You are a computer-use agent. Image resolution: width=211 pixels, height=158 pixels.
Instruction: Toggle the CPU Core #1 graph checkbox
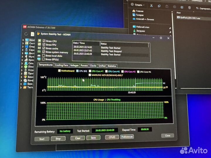[90, 71]
